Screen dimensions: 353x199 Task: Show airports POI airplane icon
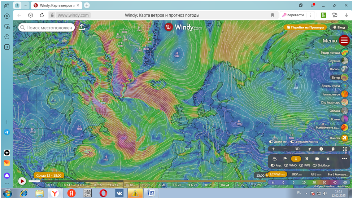(x=307, y=159)
